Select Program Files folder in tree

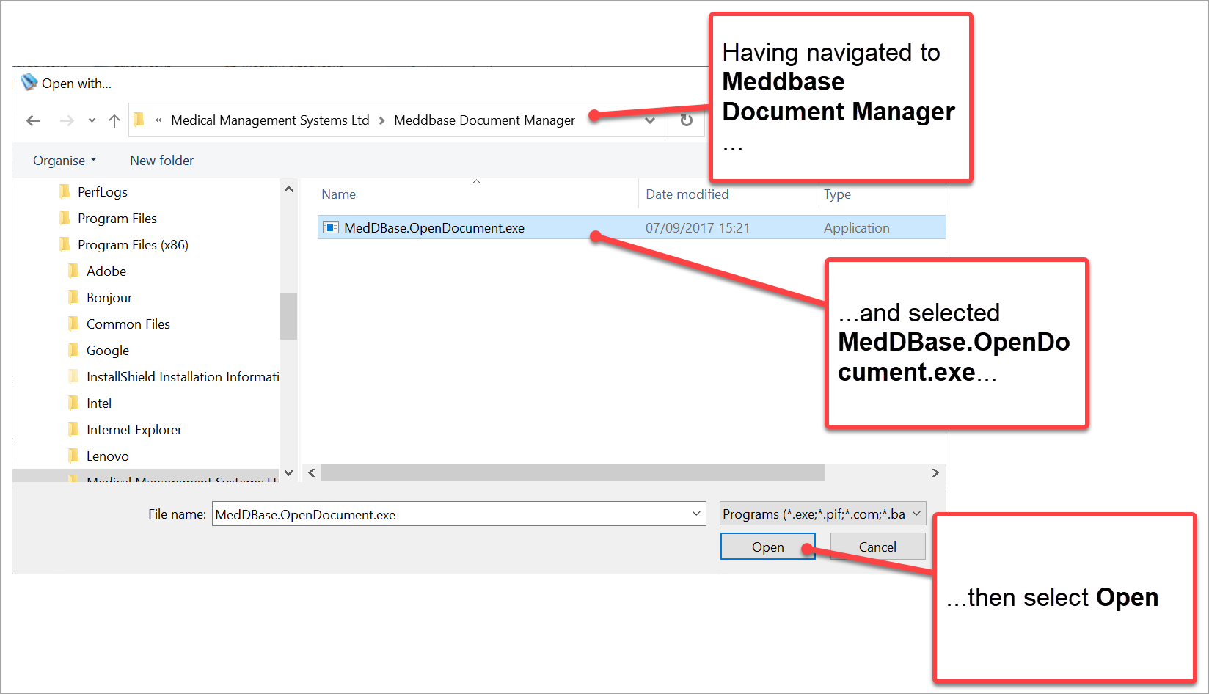tap(117, 219)
